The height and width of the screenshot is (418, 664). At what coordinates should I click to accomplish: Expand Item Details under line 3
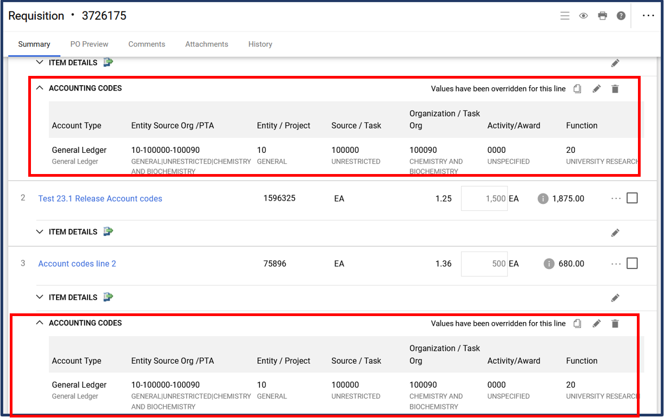(x=39, y=297)
